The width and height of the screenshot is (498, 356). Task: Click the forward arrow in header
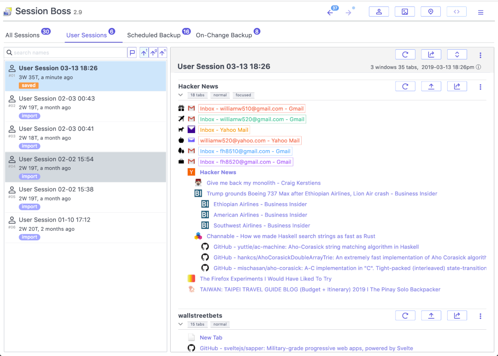pyautogui.click(x=349, y=12)
